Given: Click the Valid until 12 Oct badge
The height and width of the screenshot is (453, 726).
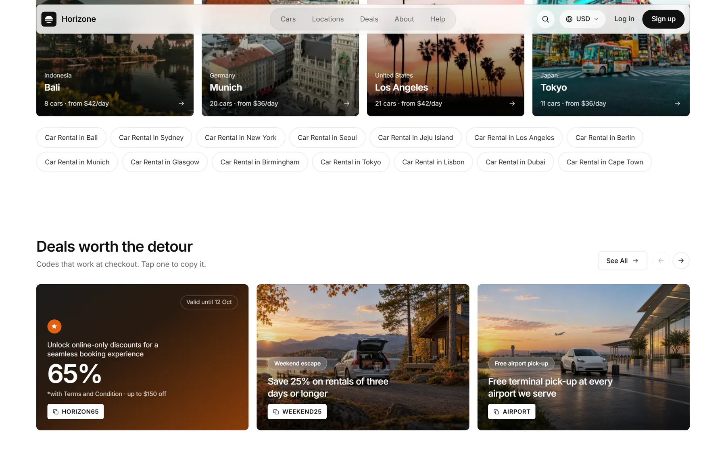Looking at the screenshot, I should coord(209,302).
